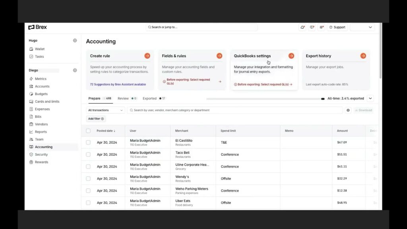Open Cards and limits
The width and height of the screenshot is (407, 229).
[47, 101]
